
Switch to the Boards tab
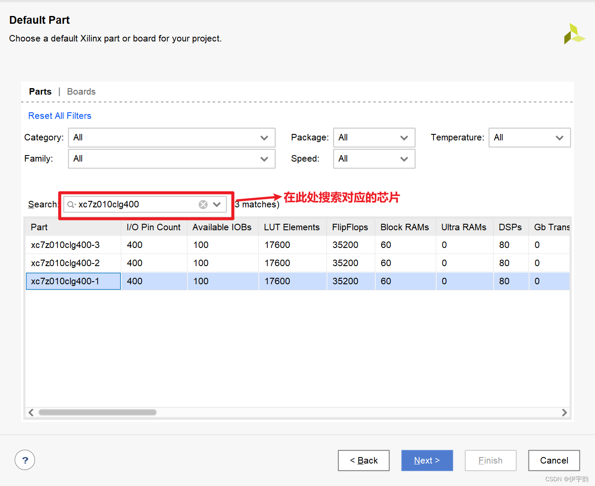pos(81,92)
